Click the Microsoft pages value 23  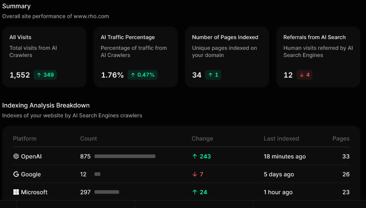pos(346,192)
